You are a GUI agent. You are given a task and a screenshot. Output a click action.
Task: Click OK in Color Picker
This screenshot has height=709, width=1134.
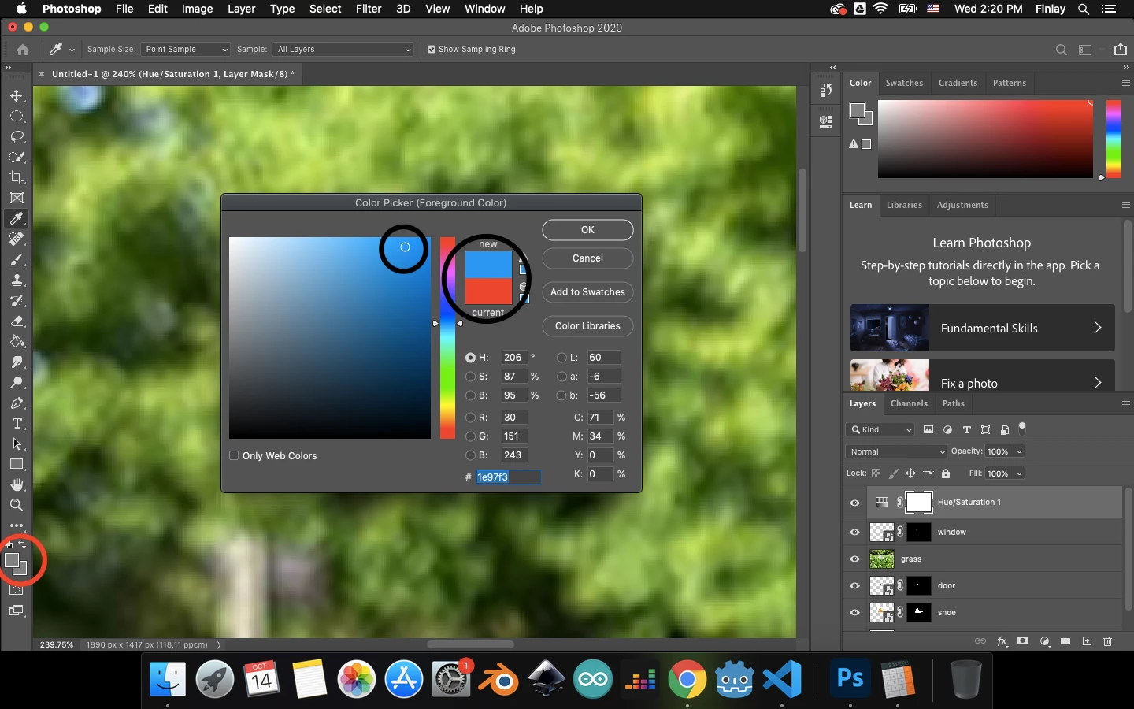tap(587, 230)
